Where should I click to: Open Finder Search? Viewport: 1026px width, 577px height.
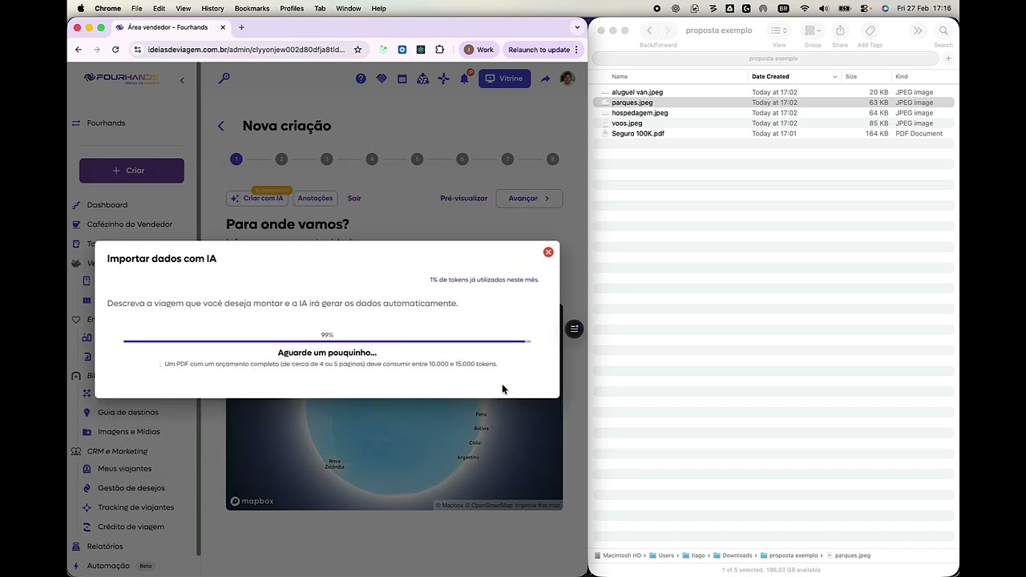(x=943, y=30)
